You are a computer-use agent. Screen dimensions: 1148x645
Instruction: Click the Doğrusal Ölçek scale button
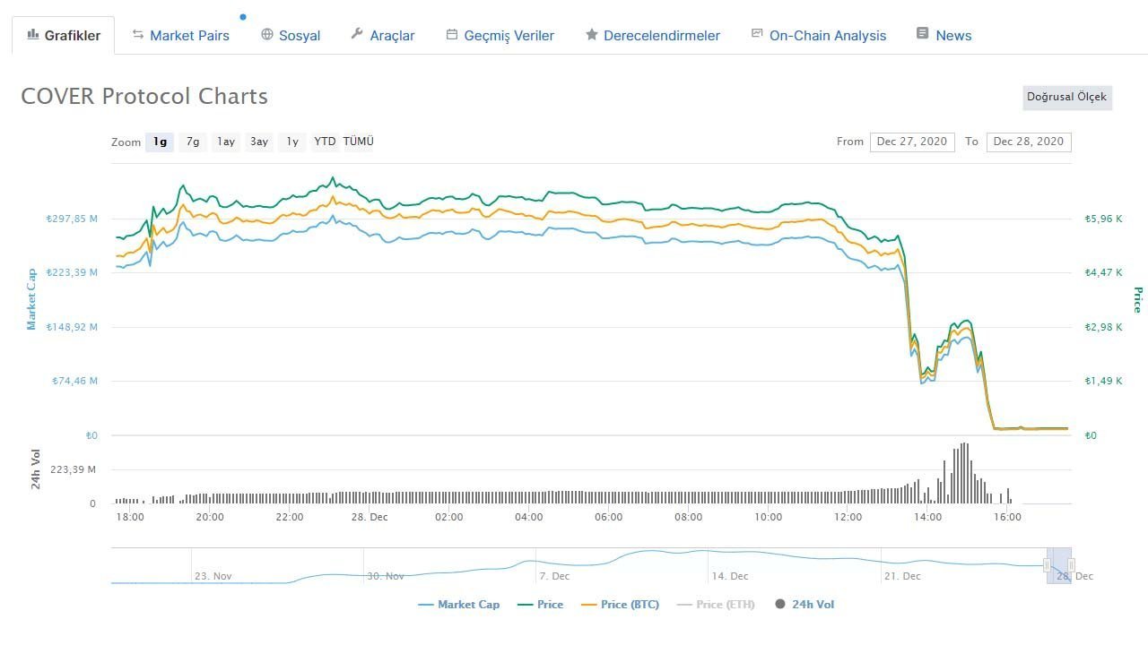click(1066, 97)
